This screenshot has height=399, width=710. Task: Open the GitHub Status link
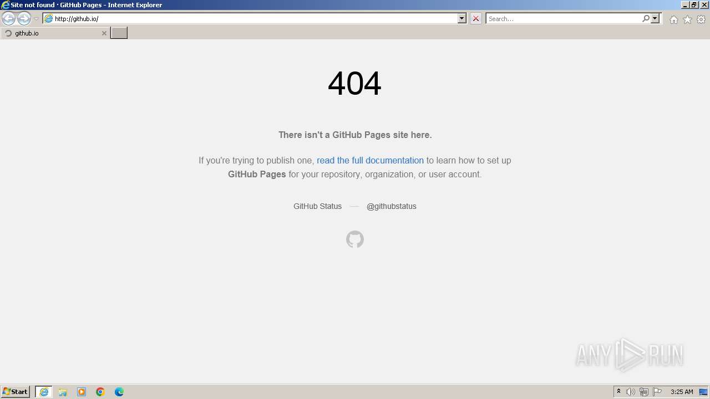coord(317,206)
